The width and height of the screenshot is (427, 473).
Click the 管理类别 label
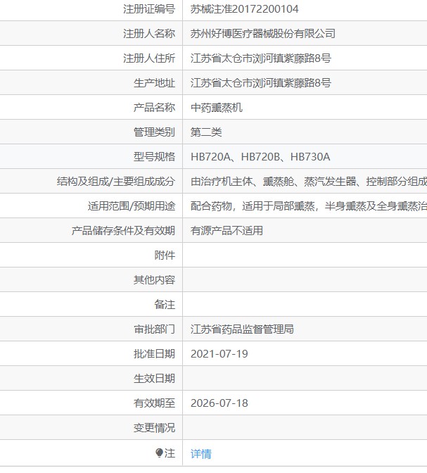[x=154, y=132]
